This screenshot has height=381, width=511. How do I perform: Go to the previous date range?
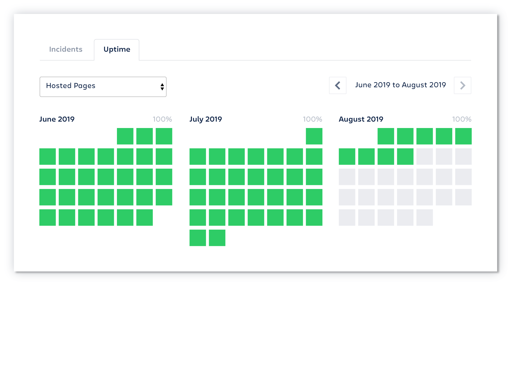click(338, 85)
